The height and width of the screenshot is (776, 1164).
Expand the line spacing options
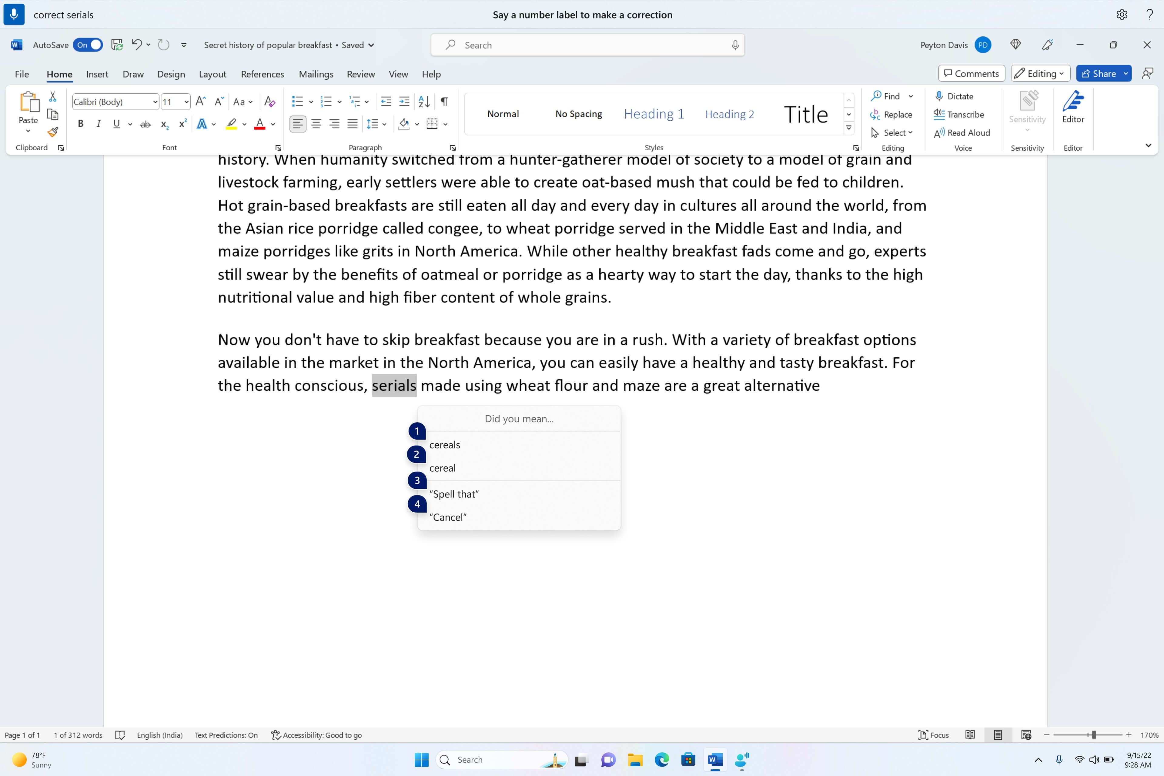pos(385,124)
